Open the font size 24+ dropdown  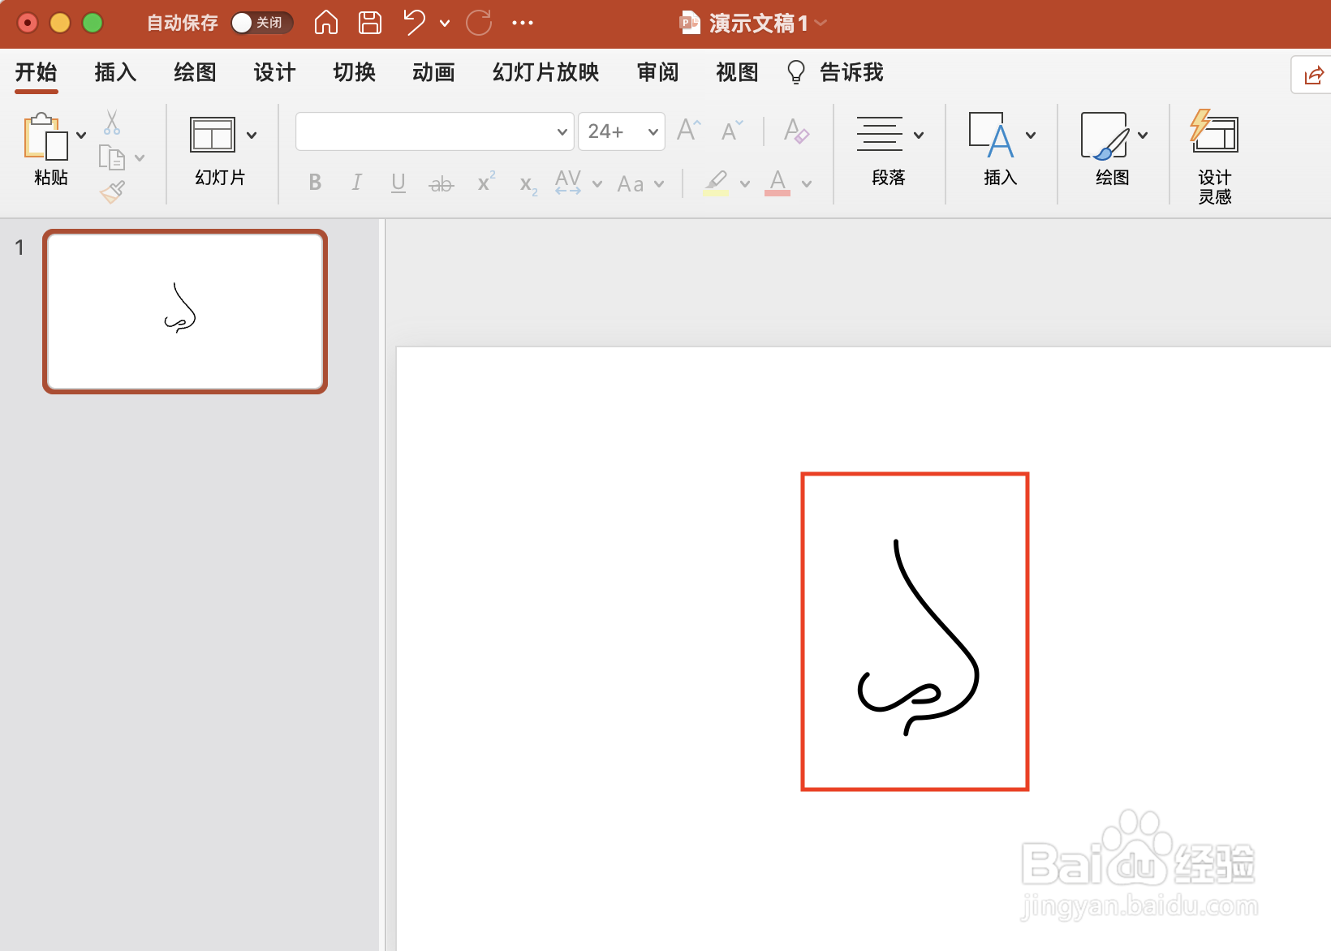pos(653,131)
